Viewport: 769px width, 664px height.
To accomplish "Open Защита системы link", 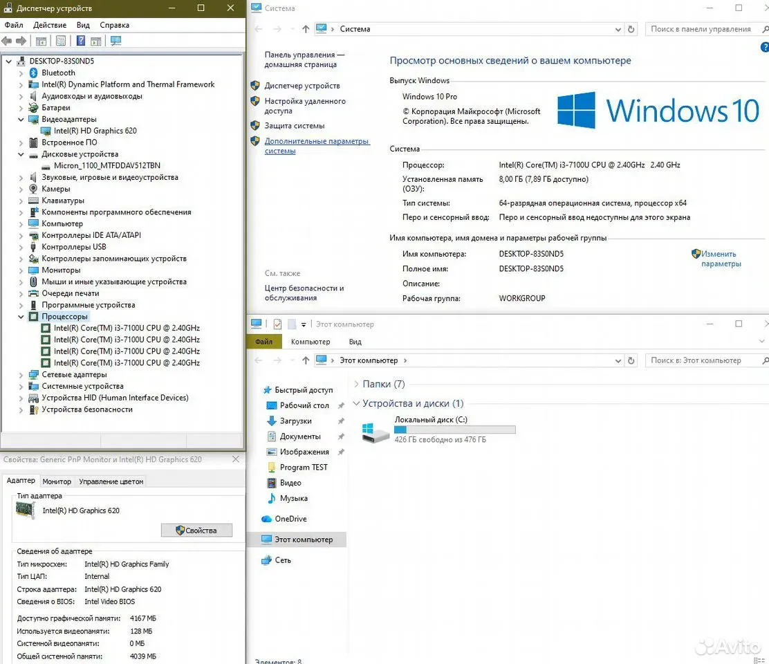I will [295, 126].
